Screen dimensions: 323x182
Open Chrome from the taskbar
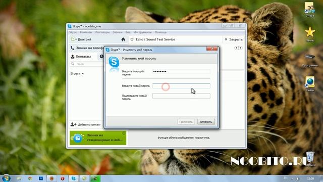click(x=30, y=178)
